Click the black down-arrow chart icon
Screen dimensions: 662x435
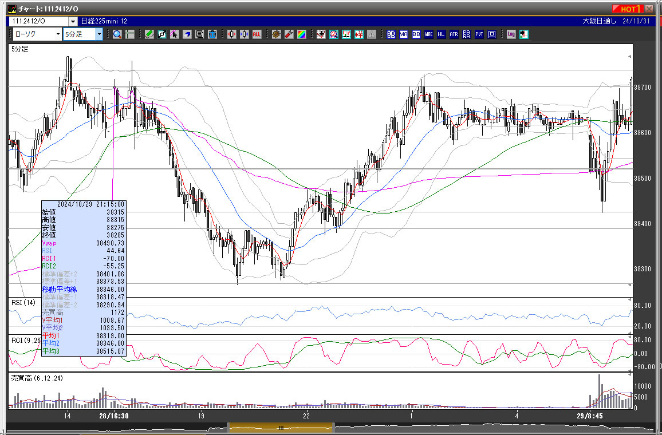click(x=321, y=34)
